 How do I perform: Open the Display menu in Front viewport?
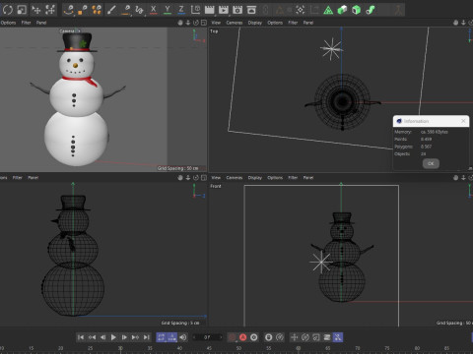[x=255, y=178]
